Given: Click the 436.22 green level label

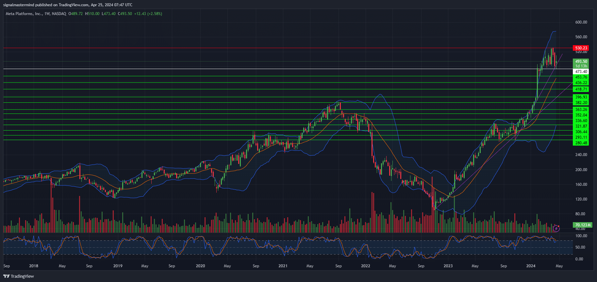Looking at the screenshot, I should (x=581, y=83).
